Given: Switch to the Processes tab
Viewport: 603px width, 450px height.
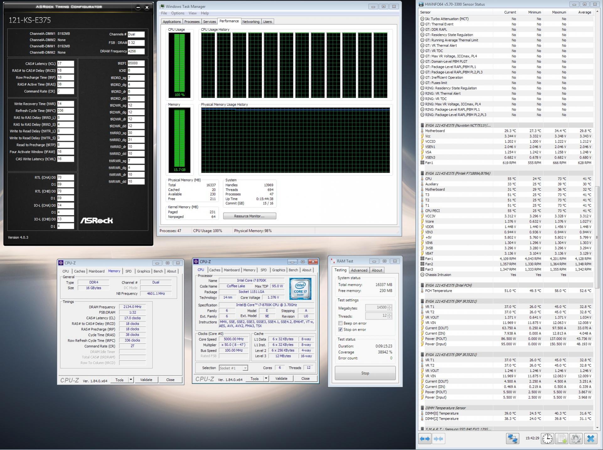Looking at the screenshot, I should point(192,22).
